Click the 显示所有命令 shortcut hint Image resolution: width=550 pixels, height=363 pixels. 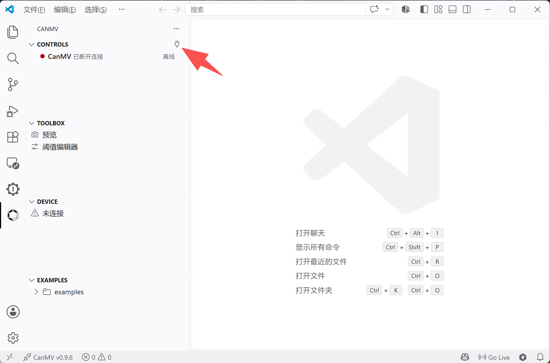[x=318, y=247]
